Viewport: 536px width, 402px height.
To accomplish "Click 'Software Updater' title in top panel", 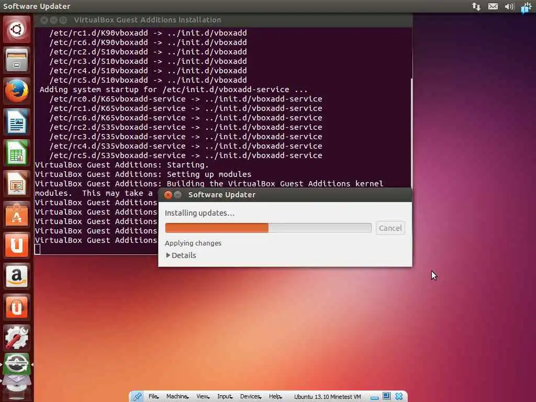I will [x=37, y=6].
